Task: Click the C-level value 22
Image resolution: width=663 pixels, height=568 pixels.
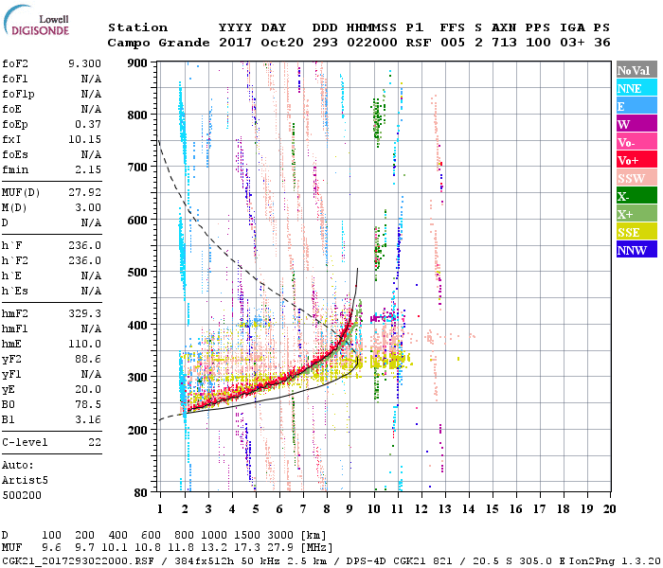Action: 95,442
